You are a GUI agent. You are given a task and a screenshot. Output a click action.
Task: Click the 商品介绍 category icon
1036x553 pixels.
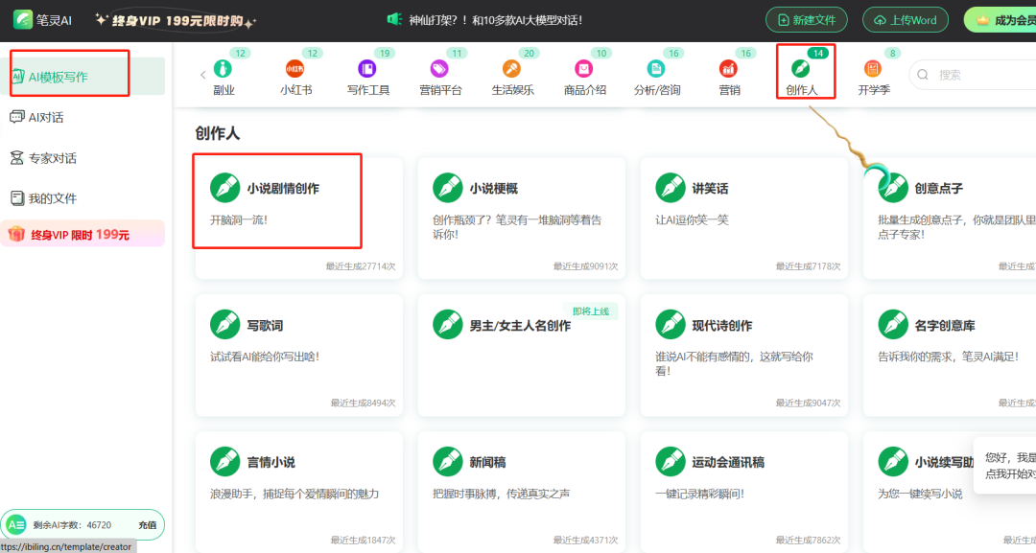[583, 67]
